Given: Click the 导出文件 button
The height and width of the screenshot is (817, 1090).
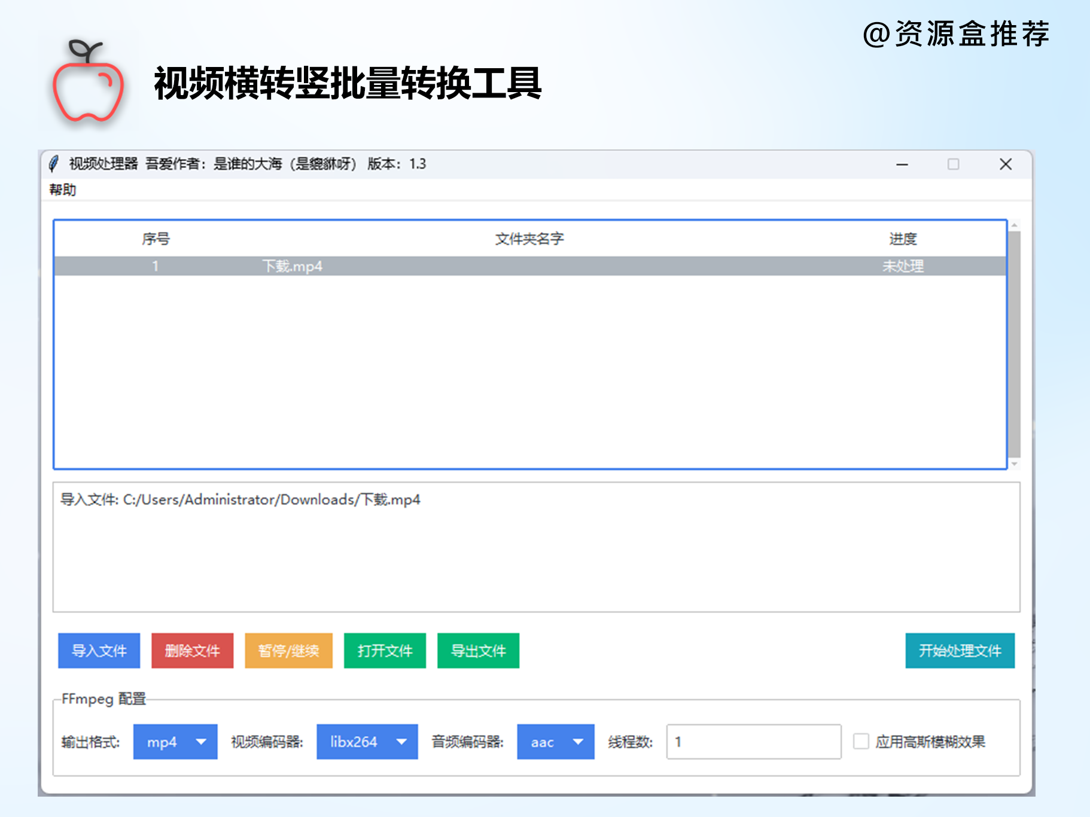Looking at the screenshot, I should (x=478, y=651).
